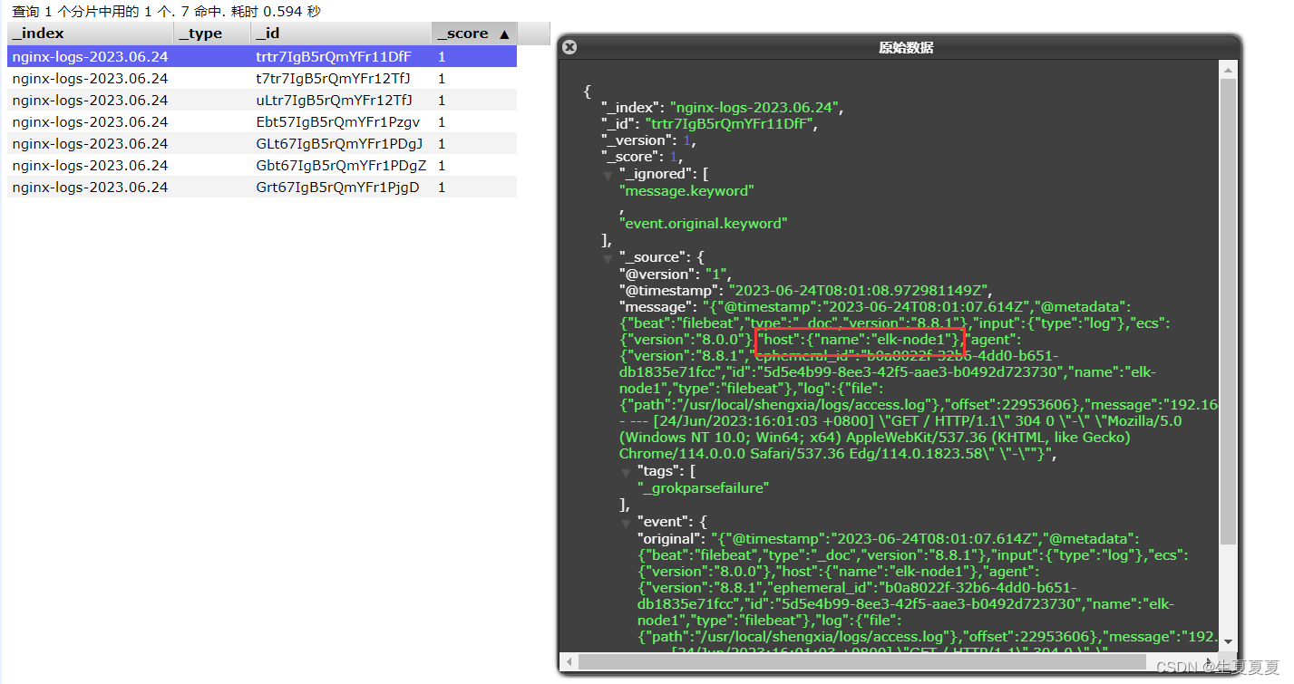Click the "_grokparsefailure" tag value
This screenshot has height=684, width=1294.
[x=704, y=487]
